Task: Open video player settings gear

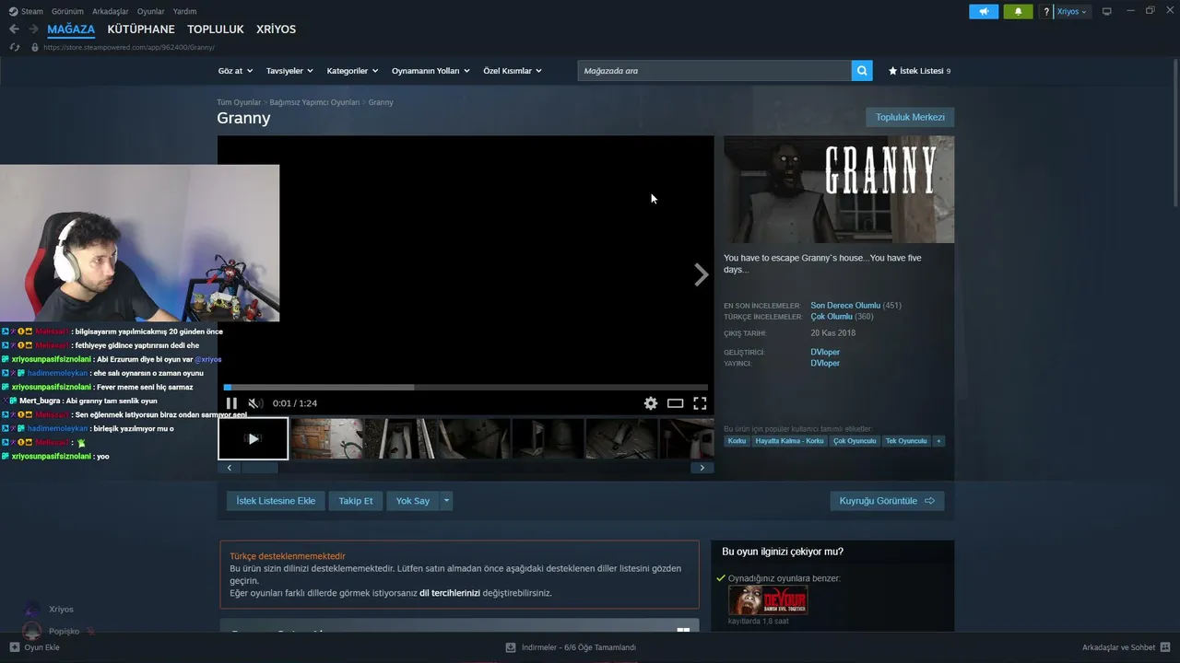Action: pos(651,403)
